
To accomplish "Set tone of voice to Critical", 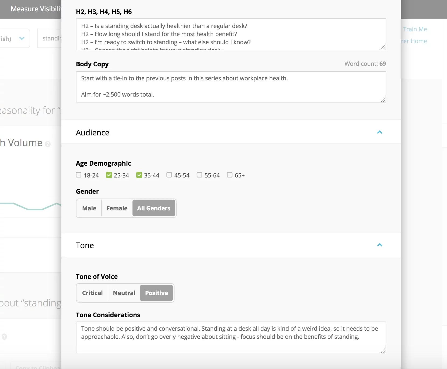I will click(x=92, y=293).
